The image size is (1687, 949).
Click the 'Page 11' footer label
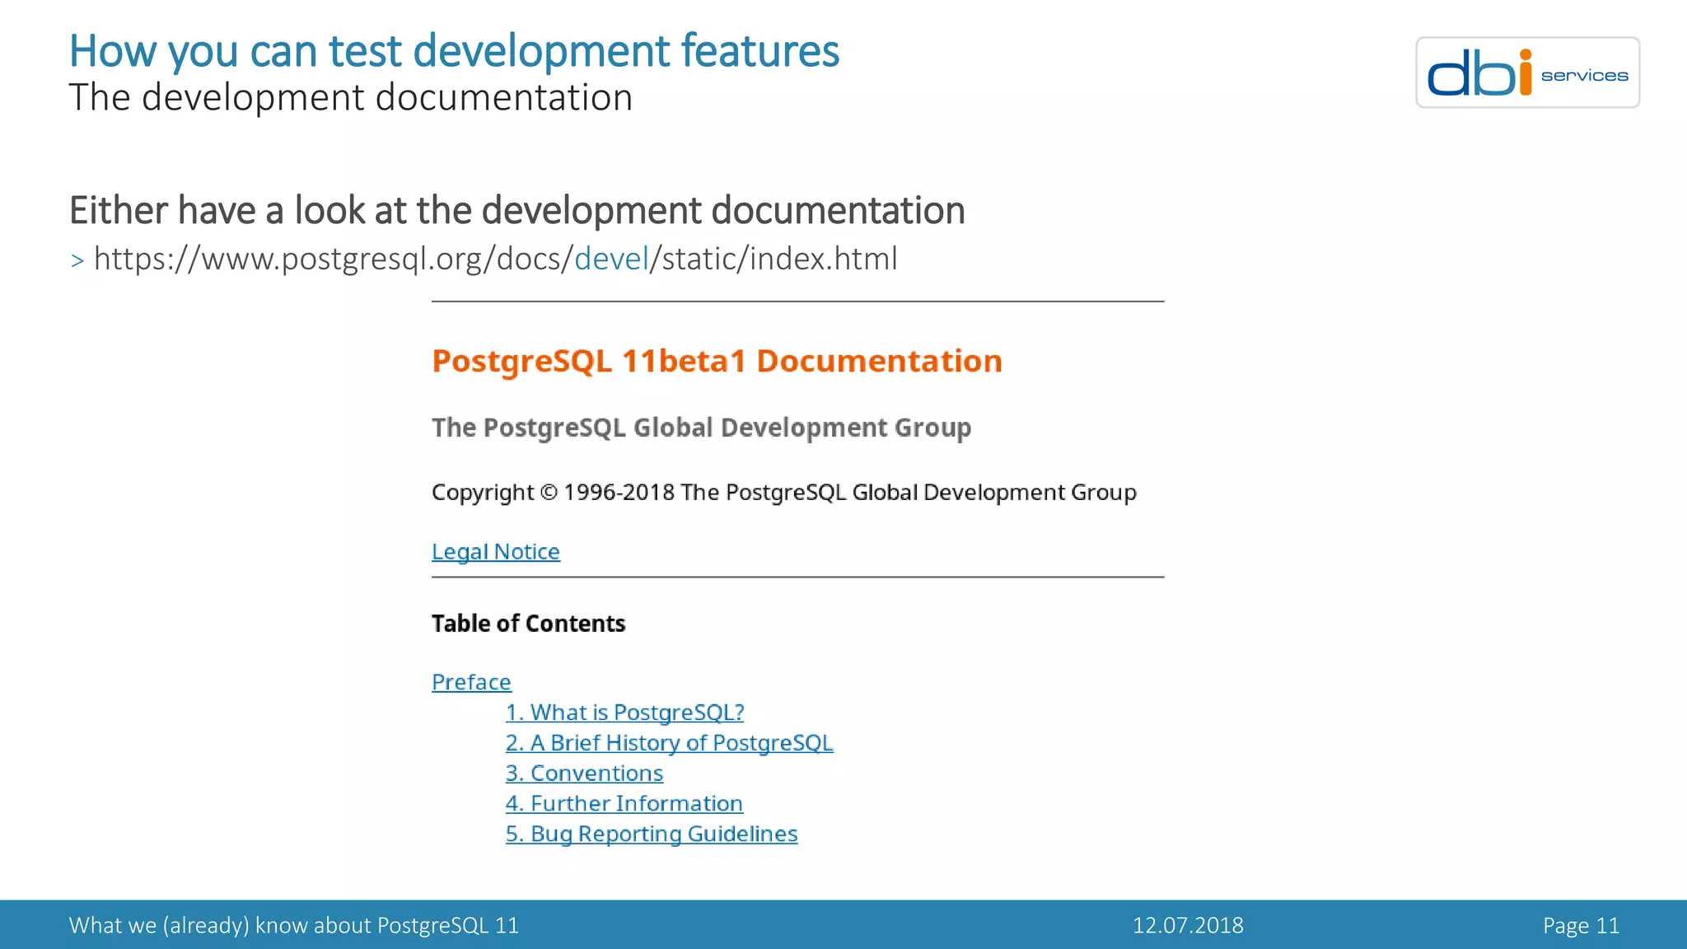(x=1581, y=925)
